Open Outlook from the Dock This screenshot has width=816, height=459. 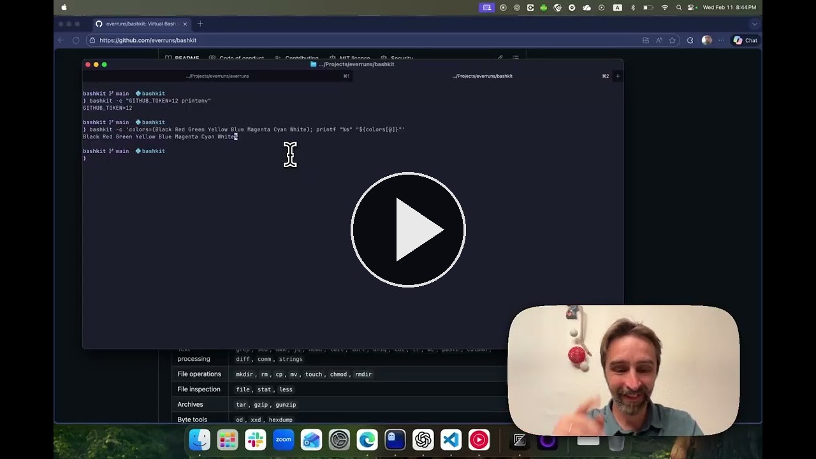(x=311, y=440)
